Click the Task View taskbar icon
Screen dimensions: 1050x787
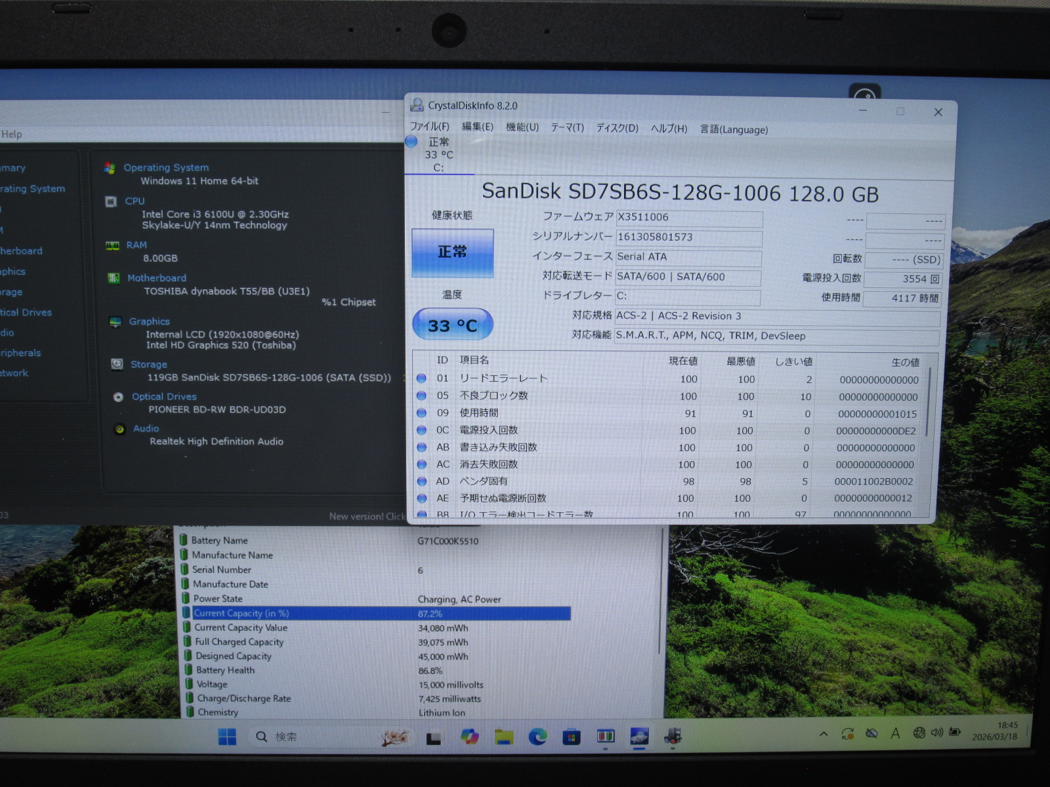click(433, 738)
